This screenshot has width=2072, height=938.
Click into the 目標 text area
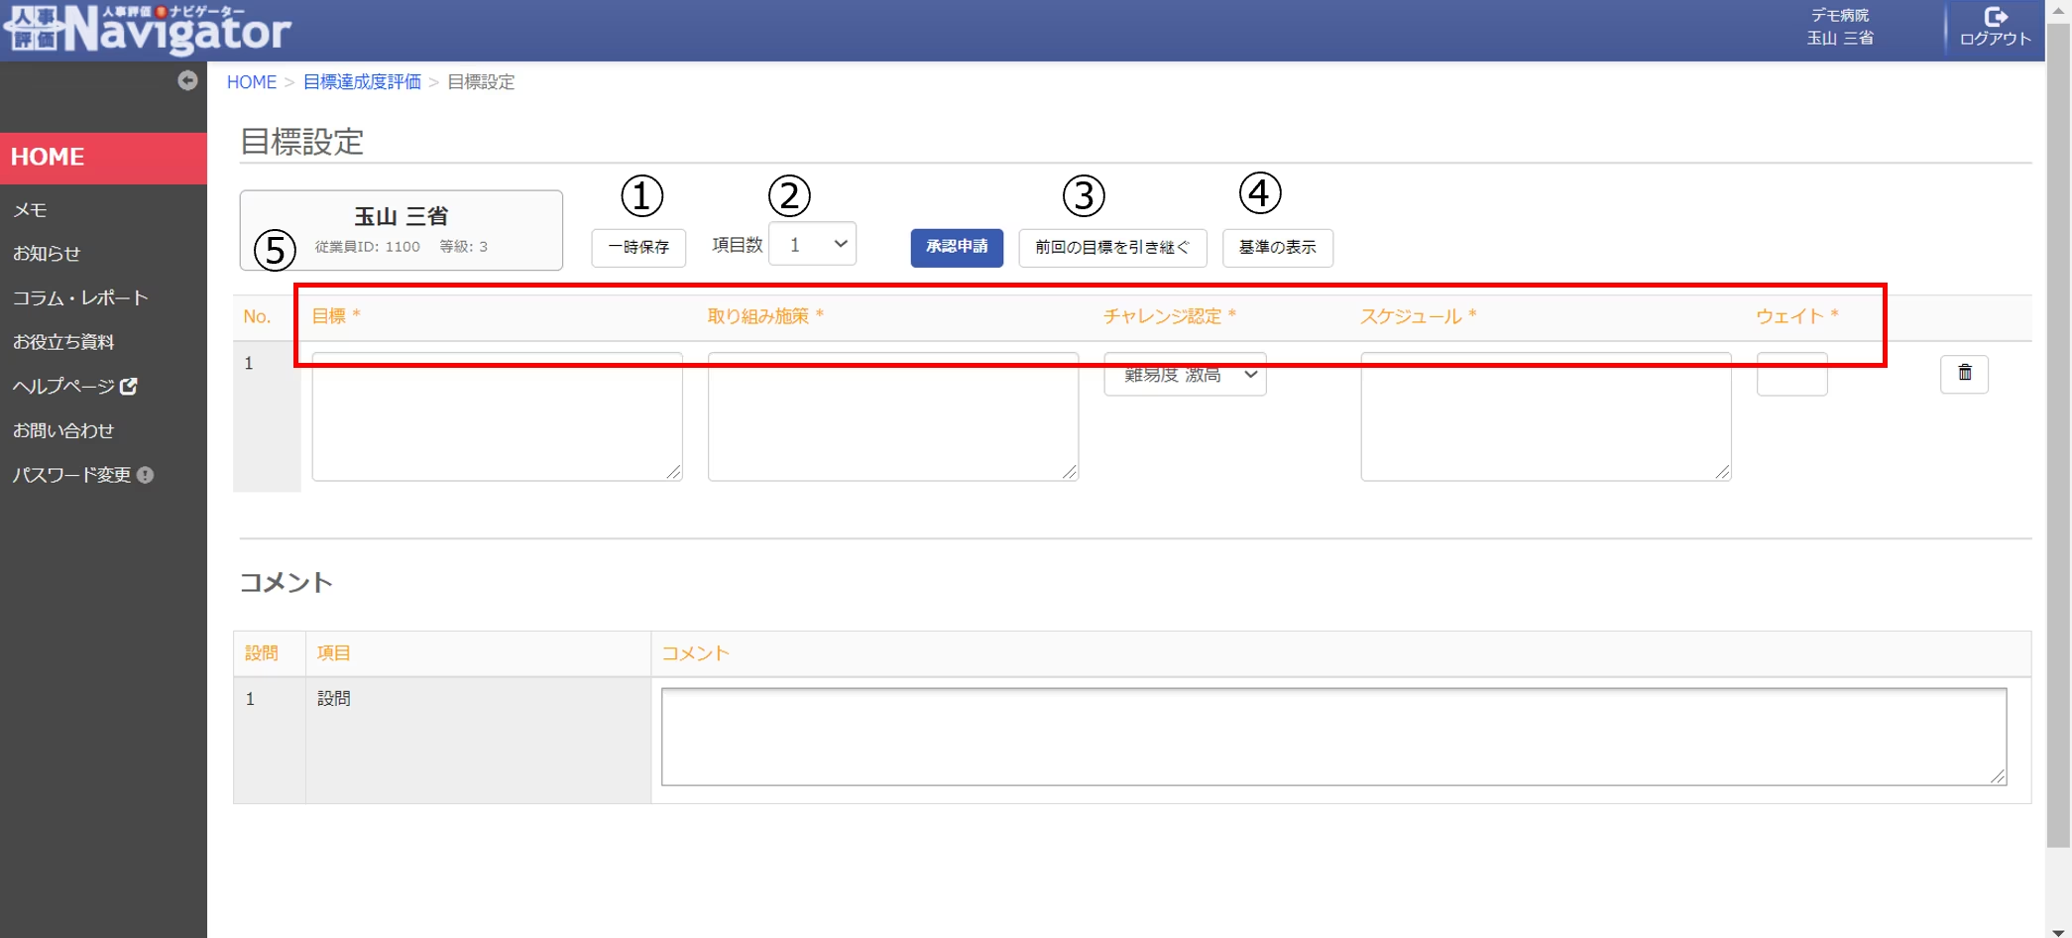[x=497, y=416]
